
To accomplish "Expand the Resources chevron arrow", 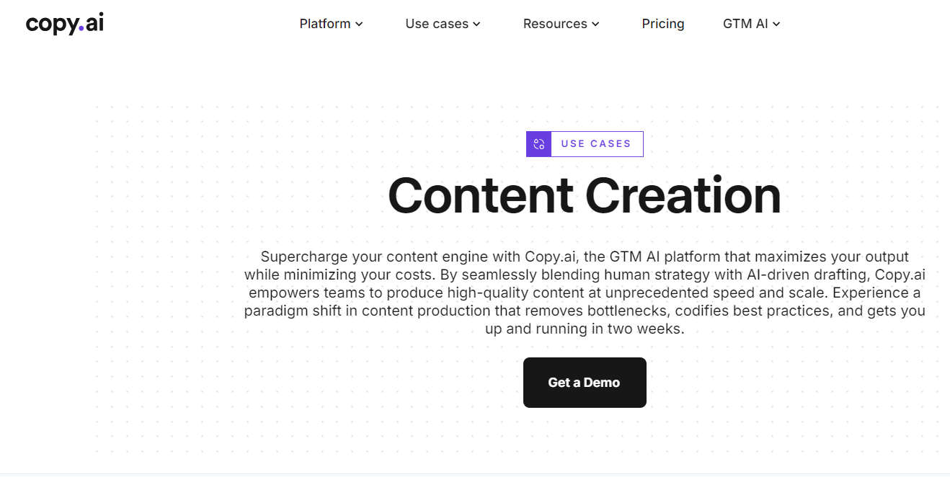I will [x=595, y=24].
